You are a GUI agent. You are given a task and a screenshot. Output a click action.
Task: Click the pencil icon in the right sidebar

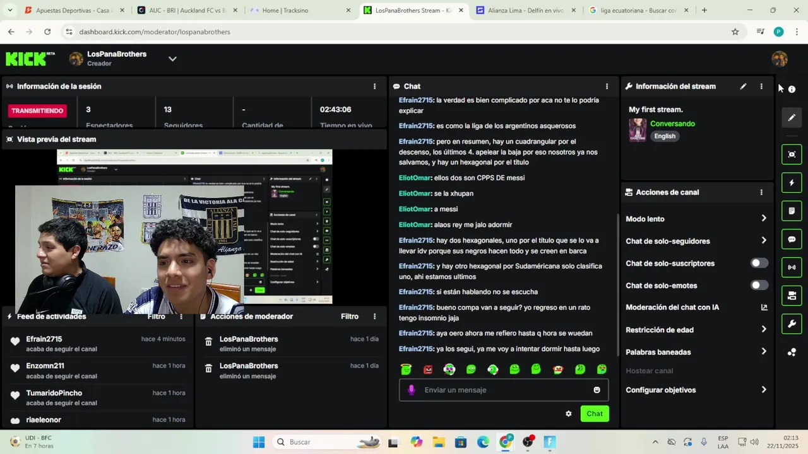[792, 117]
